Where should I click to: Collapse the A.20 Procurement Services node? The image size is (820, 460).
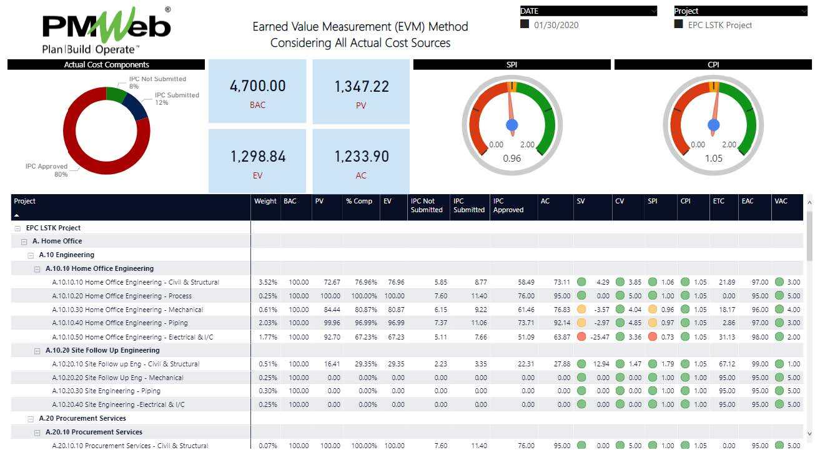click(31, 419)
